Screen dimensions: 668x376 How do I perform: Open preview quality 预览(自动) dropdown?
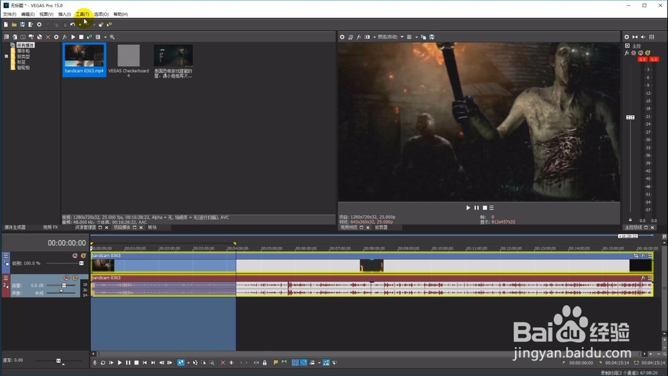[x=390, y=37]
